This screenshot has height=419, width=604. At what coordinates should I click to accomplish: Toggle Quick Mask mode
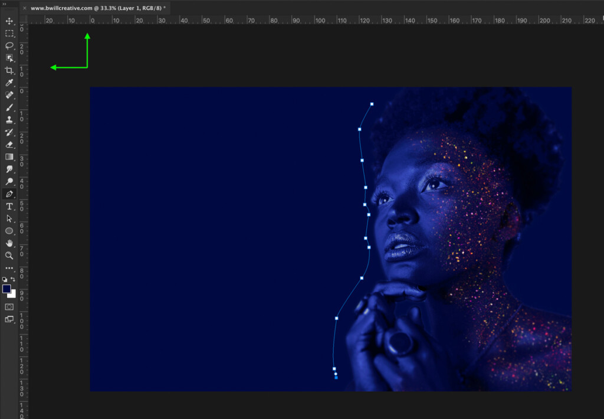coord(9,306)
